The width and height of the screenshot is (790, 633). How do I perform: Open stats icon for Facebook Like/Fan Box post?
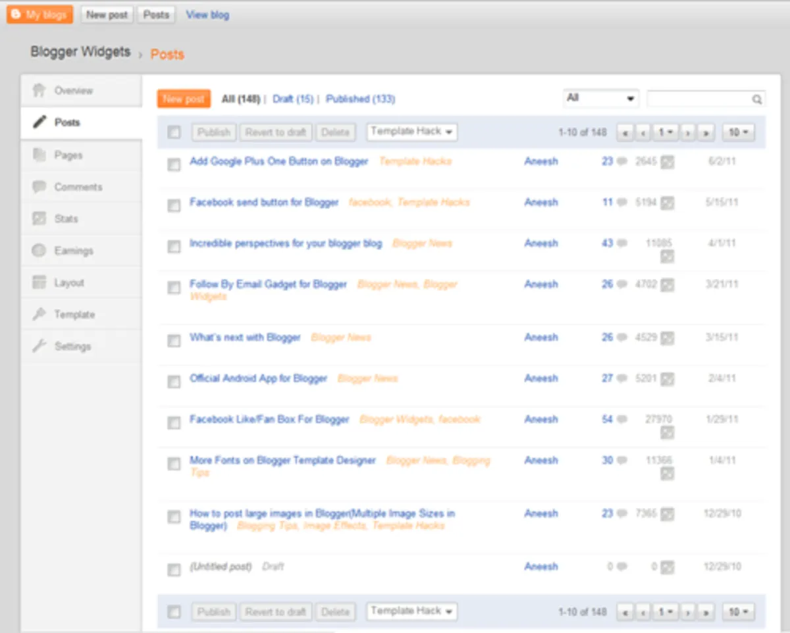pyautogui.click(x=668, y=432)
